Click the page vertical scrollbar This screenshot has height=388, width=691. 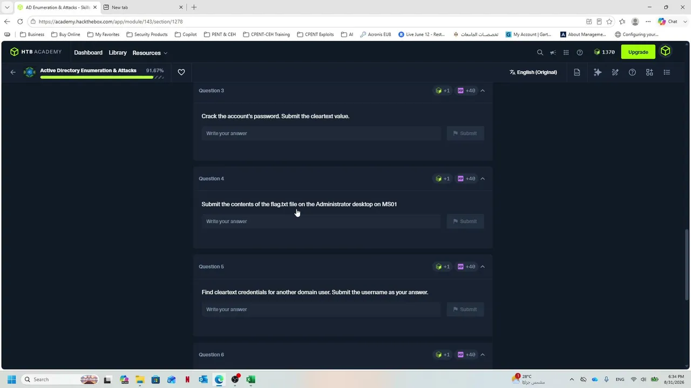point(687,264)
